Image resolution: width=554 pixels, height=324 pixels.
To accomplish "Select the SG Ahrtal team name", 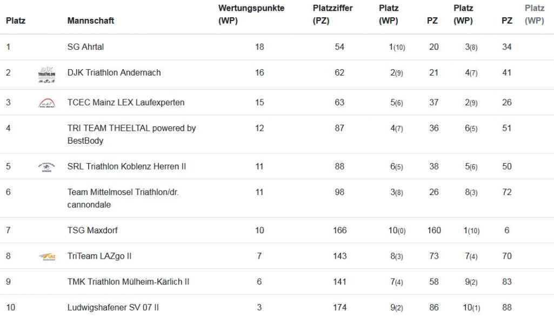I will point(85,47).
